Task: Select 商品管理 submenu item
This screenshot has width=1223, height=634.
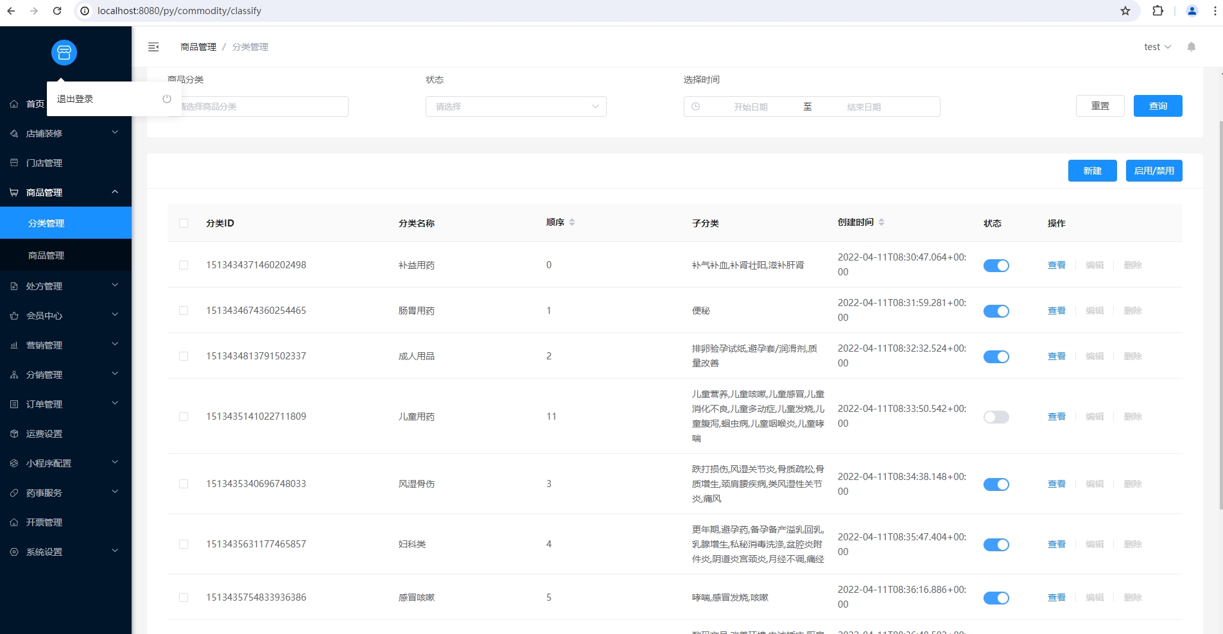Action: click(65, 255)
